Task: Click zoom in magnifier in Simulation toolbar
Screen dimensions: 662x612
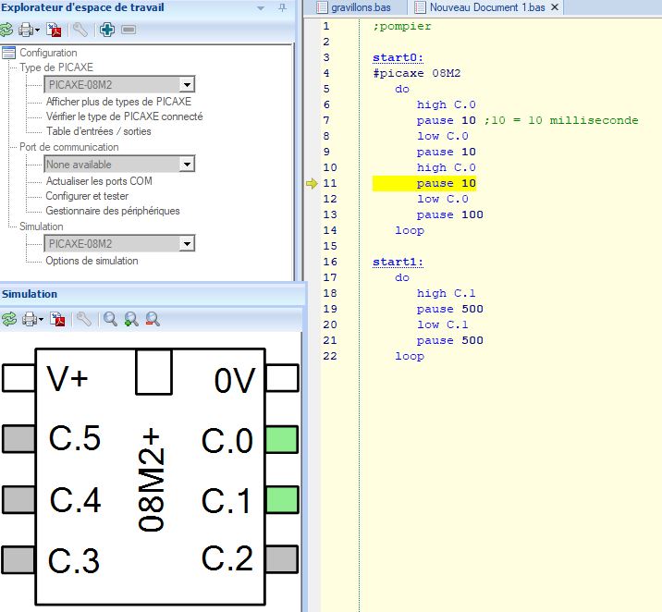Action: point(131,319)
